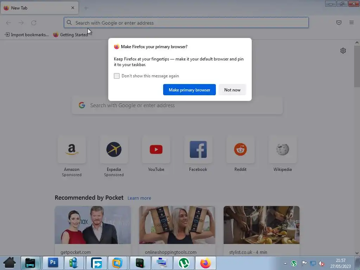Click the page's Google search box
Image resolution: width=360 pixels, height=270 pixels.
coord(177,105)
